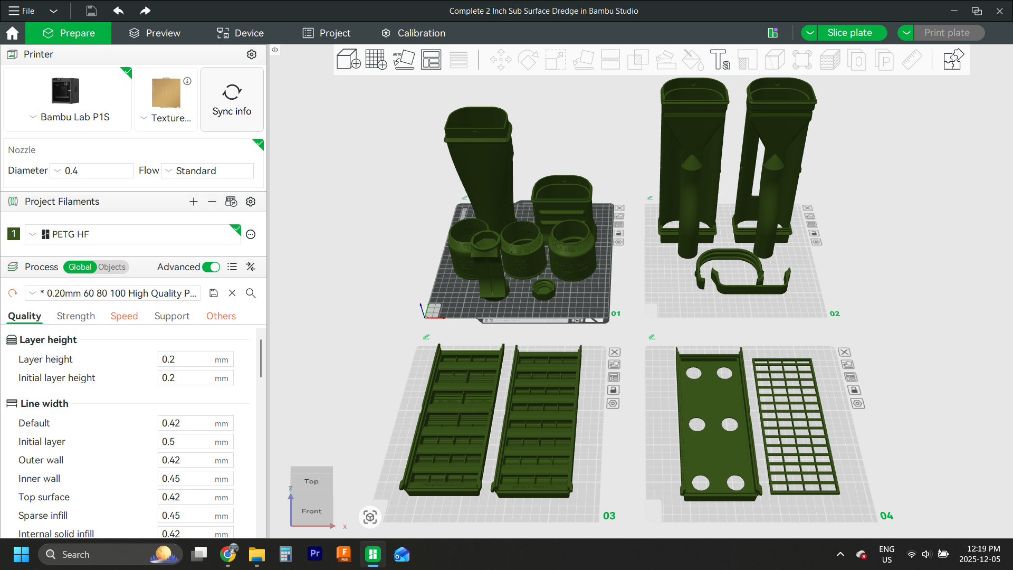Open the 0.20mm High Quality preset dropdown
This screenshot has width=1013, height=570.
[33, 293]
